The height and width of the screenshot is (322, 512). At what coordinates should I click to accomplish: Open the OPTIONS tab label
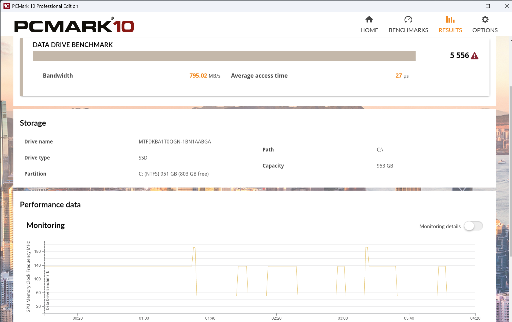point(485,30)
